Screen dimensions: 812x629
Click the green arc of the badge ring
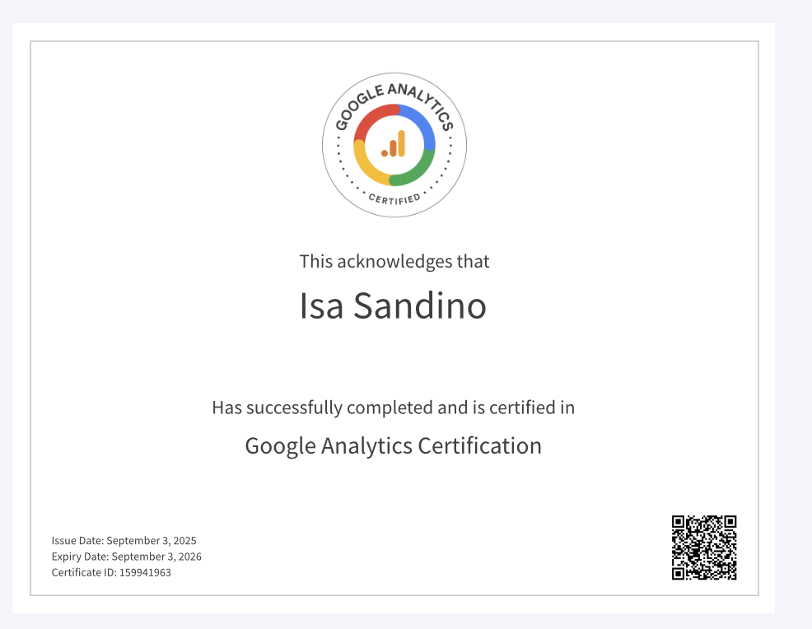[x=417, y=170]
